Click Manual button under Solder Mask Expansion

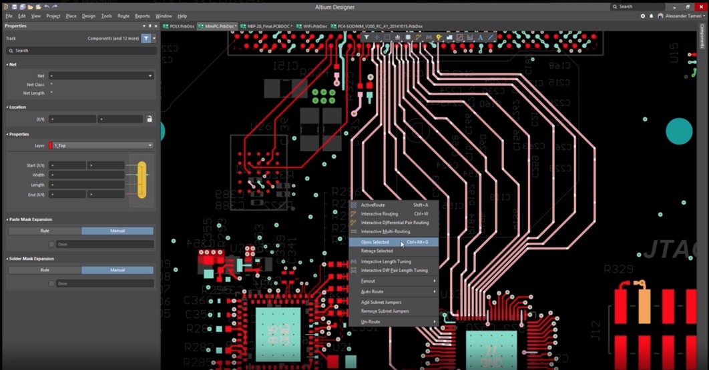[117, 270]
